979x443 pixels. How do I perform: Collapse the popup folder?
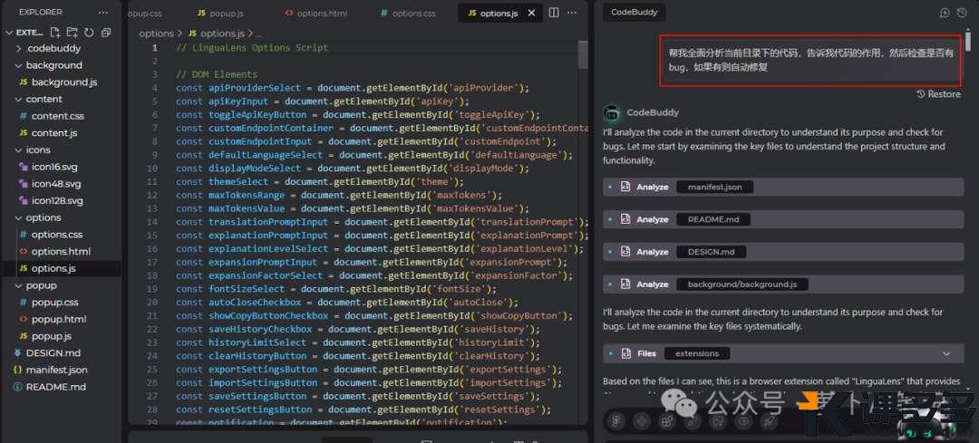coord(18,285)
